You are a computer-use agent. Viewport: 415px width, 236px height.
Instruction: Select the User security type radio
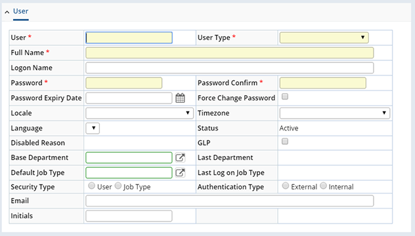tap(91, 186)
